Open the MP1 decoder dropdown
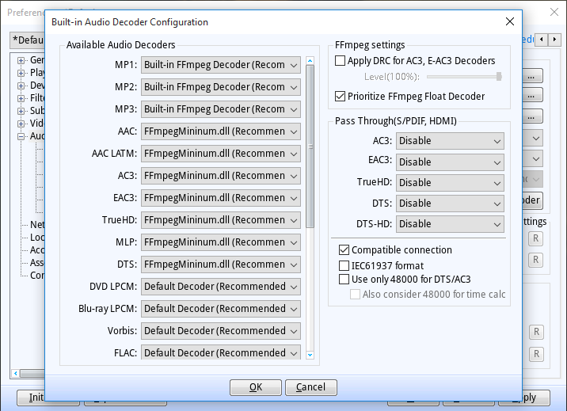567x411 pixels. coord(221,65)
